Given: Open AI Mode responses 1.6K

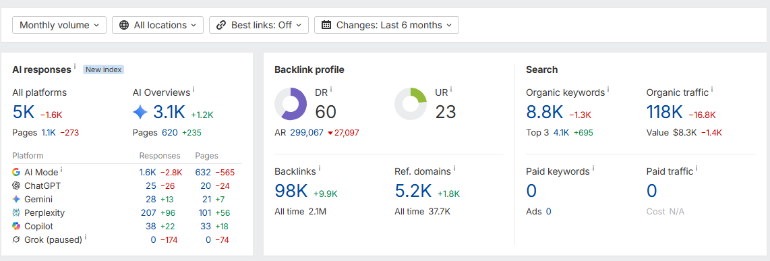Looking at the screenshot, I should point(147,173).
